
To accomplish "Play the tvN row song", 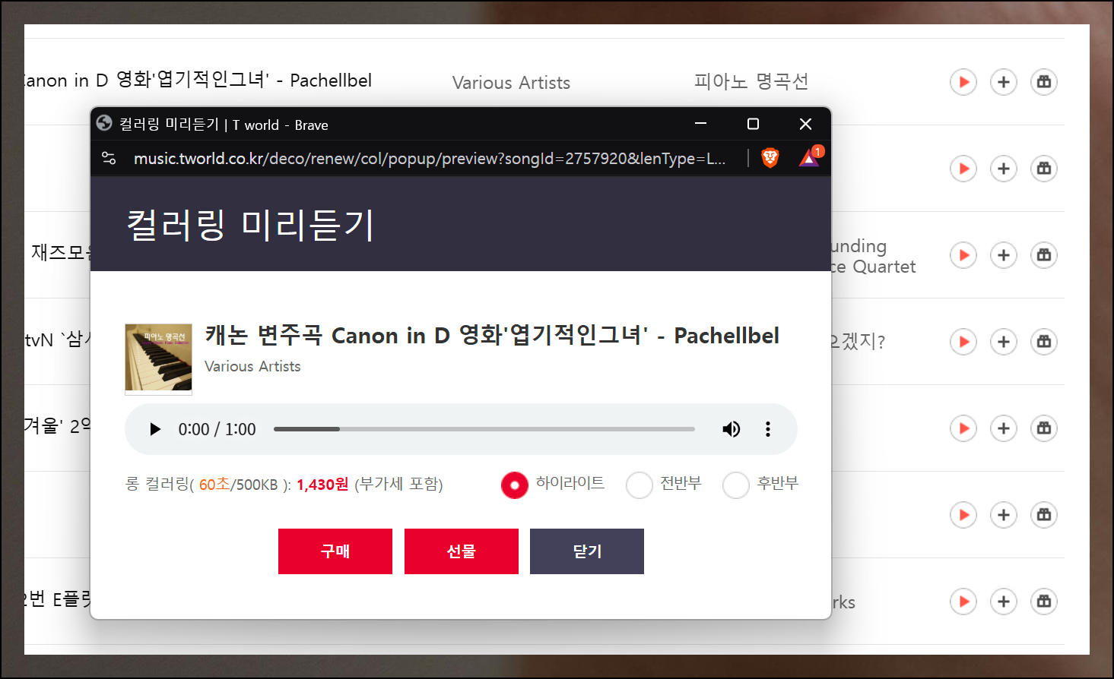I will point(963,341).
